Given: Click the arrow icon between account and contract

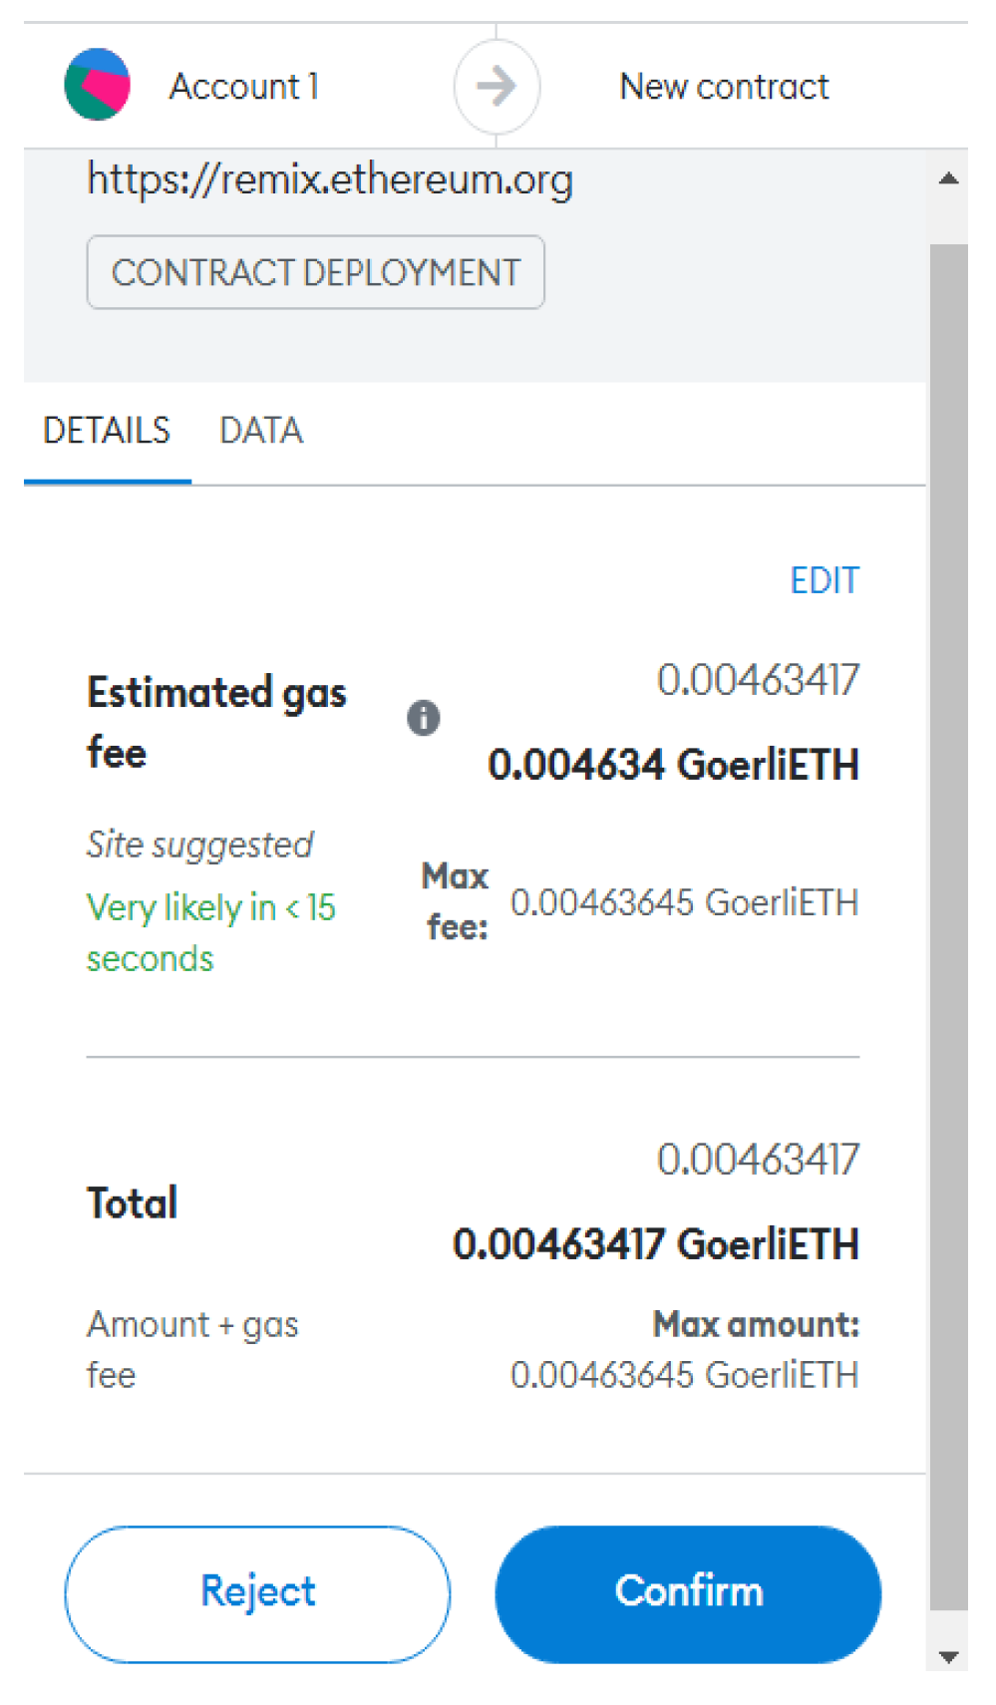Looking at the screenshot, I should tap(497, 87).
